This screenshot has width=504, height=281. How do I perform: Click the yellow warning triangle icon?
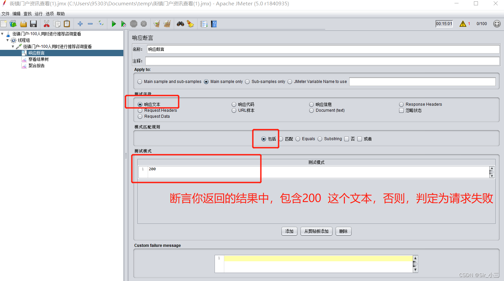(x=463, y=24)
